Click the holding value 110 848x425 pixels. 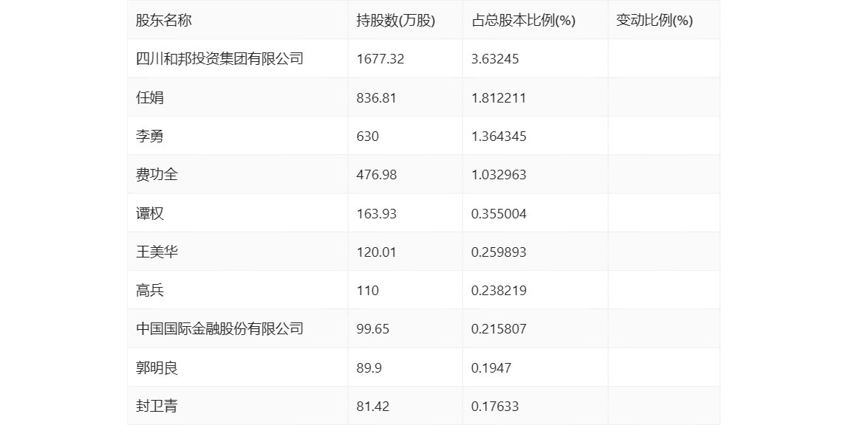pyautogui.click(x=368, y=291)
